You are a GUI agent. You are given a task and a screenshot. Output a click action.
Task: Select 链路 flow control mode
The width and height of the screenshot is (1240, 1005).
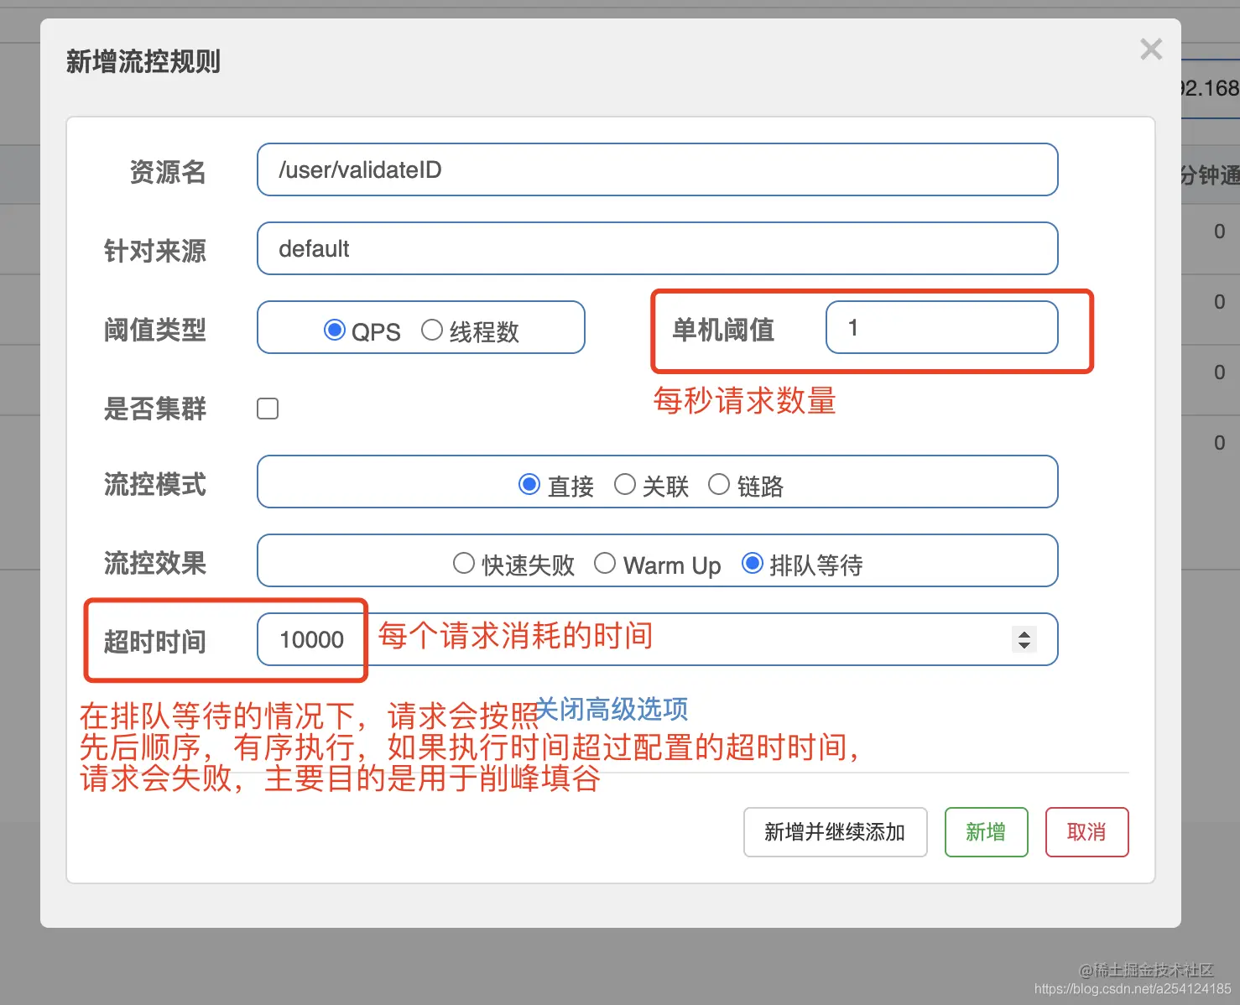coord(719,484)
